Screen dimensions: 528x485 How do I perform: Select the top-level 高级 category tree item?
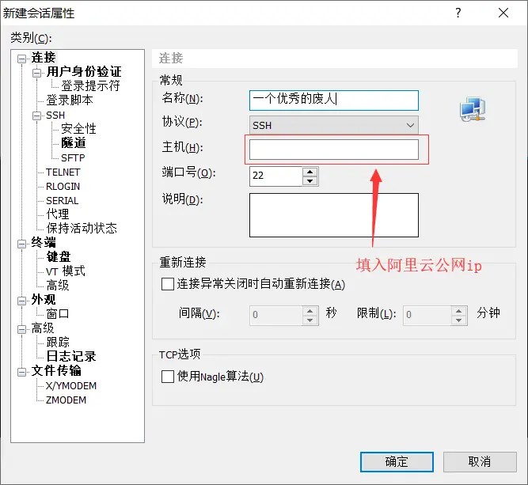[43, 328]
